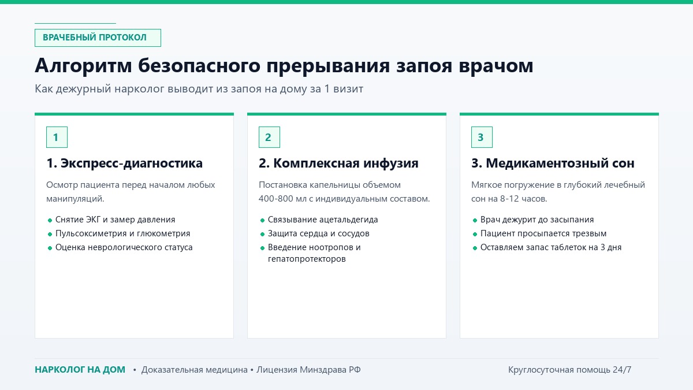The width and height of the screenshot is (693, 390).
Task: Click bullet 'Пульсоксиметрия и глюкометрия'
Action: (122, 233)
